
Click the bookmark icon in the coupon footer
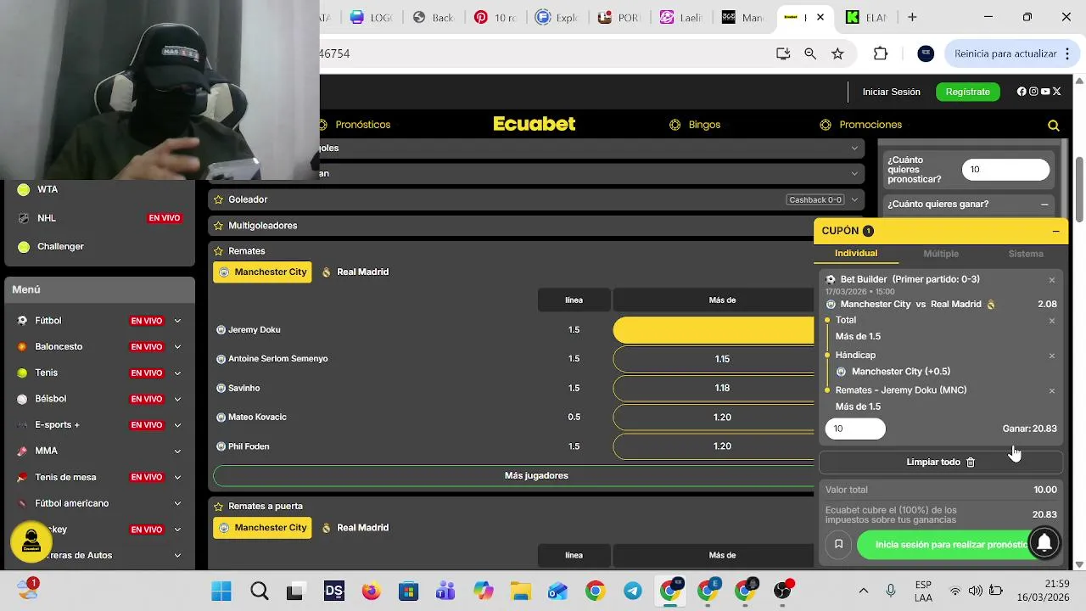tap(838, 544)
